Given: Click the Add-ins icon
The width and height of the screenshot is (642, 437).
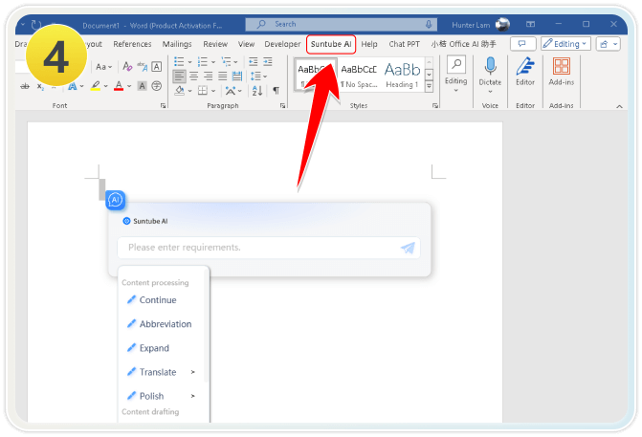Looking at the screenshot, I should click(x=562, y=66).
